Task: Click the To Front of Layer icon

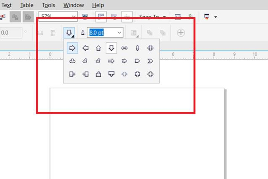Action: point(150,32)
